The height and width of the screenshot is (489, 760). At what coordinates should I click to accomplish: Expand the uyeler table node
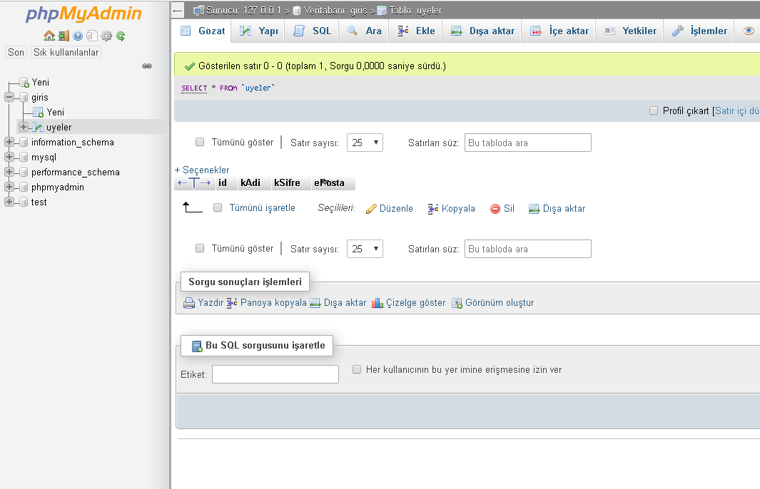(x=24, y=127)
